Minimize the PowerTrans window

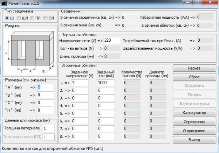click(x=188, y=3)
